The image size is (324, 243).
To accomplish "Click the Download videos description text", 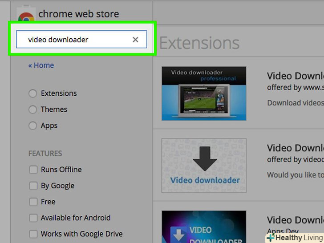I will tap(296, 103).
